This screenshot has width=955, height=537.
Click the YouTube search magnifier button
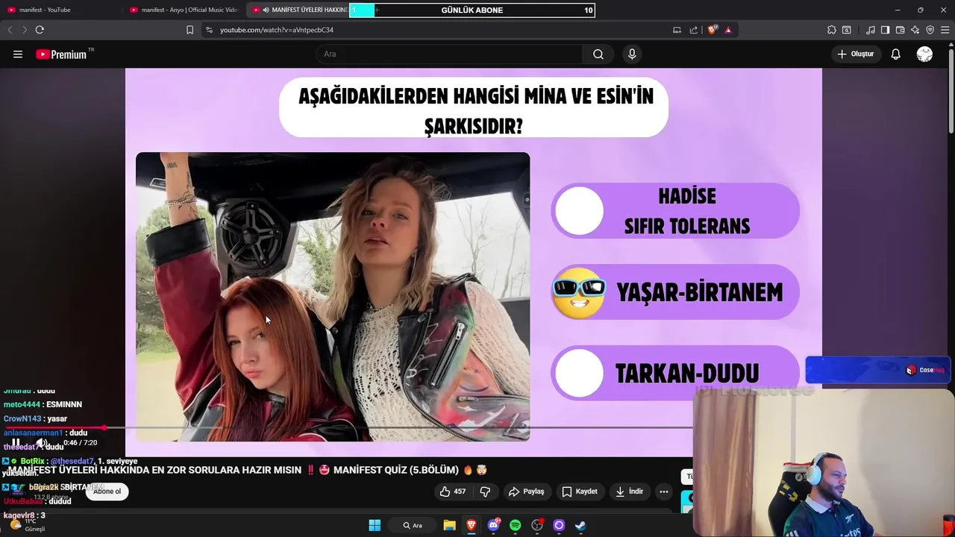pyautogui.click(x=598, y=54)
